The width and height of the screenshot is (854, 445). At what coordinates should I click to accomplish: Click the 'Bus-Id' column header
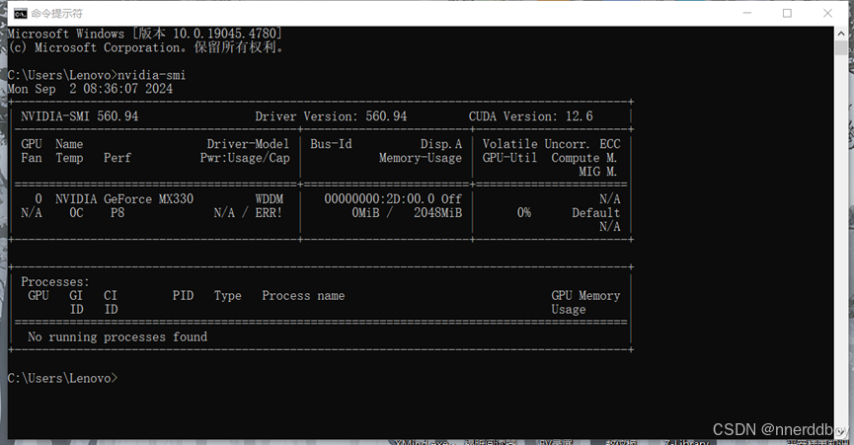coord(331,144)
